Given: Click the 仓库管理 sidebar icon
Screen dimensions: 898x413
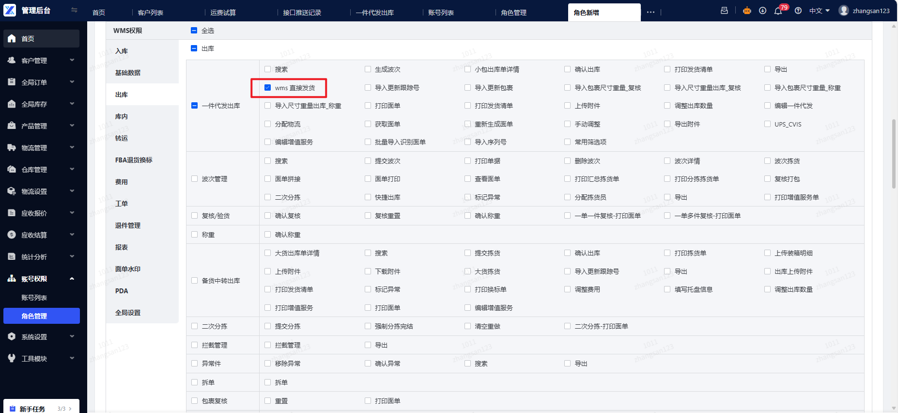Looking at the screenshot, I should point(12,169).
